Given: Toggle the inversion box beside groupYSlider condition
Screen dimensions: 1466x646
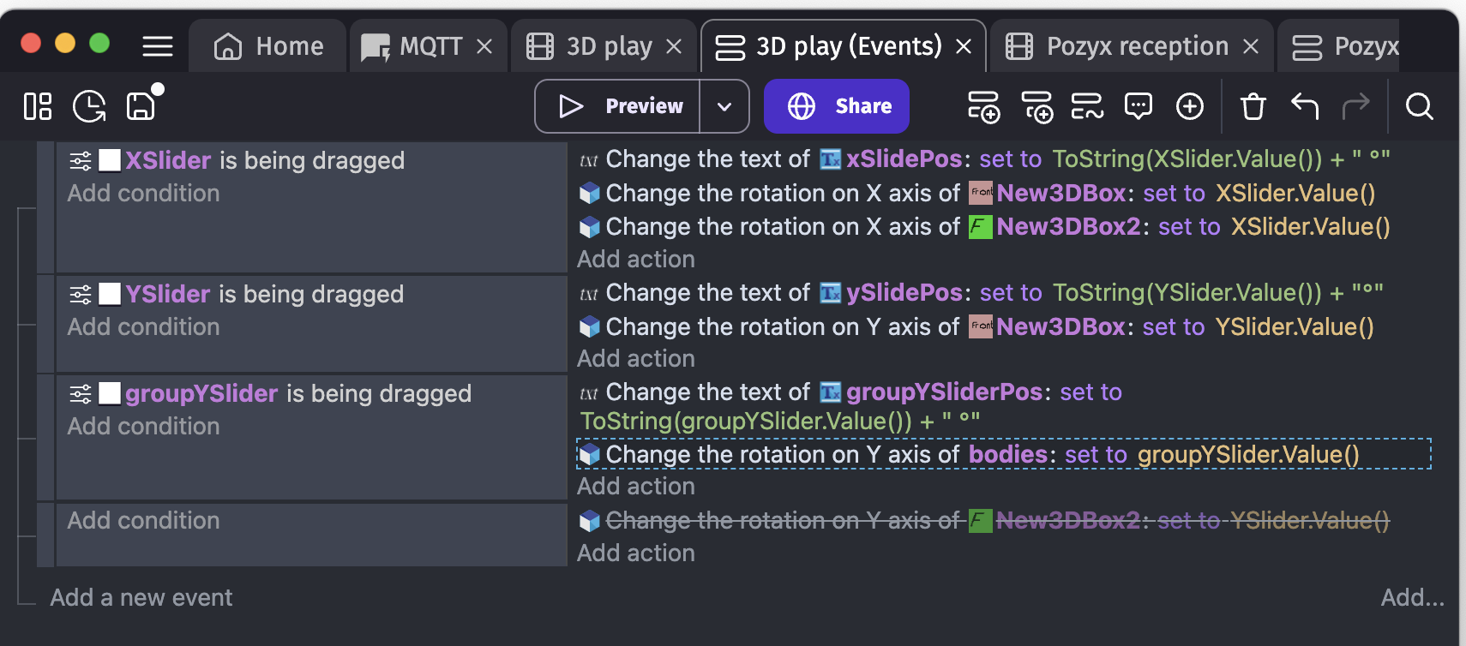Looking at the screenshot, I should 110,393.
